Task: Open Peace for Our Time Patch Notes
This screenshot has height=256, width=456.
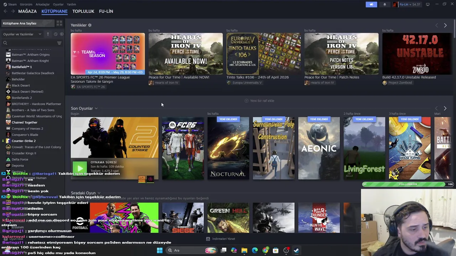Action: click(x=341, y=54)
